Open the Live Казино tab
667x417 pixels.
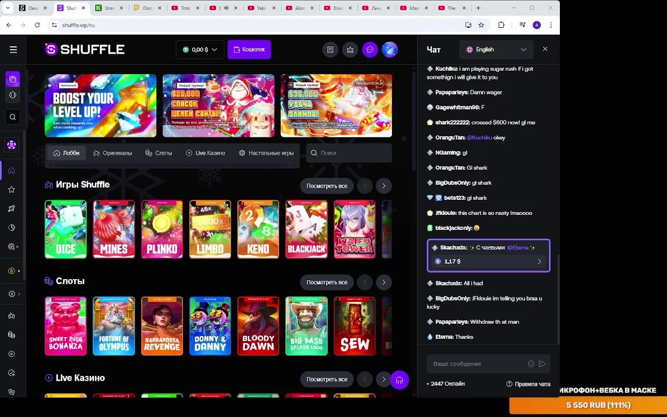(206, 153)
